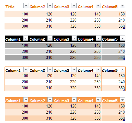Open Column3 filter in the orange-text table
The width and height of the screenshot is (132, 123).
74,5
